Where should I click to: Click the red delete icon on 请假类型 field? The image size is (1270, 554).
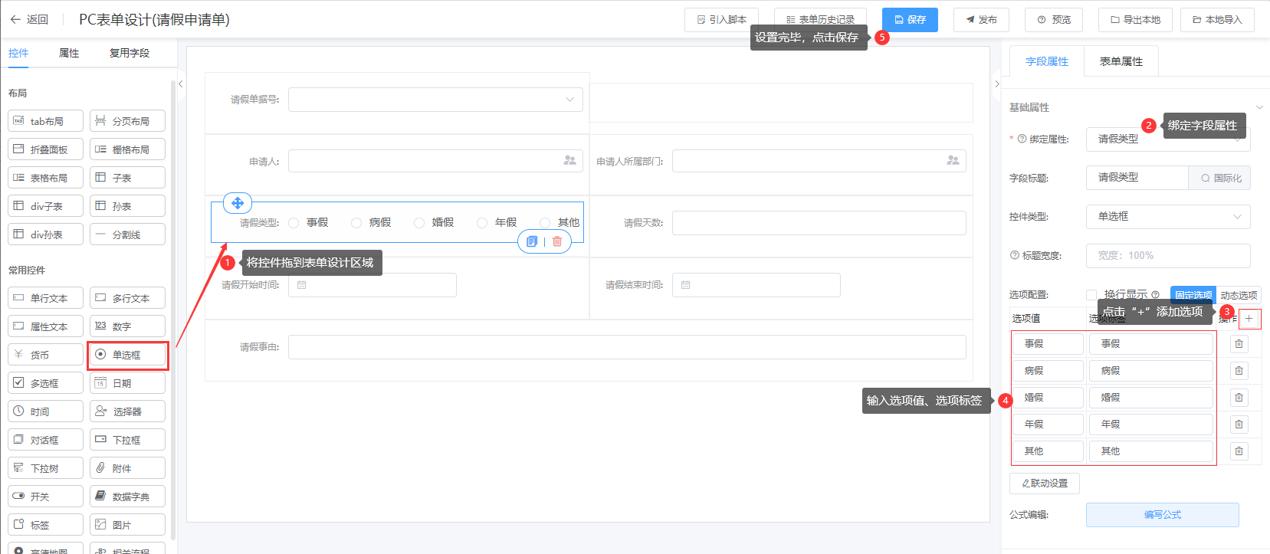(x=557, y=241)
